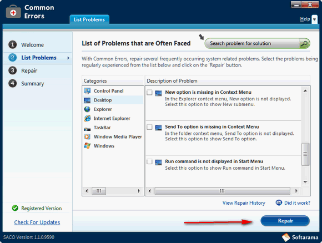This screenshot has height=243, width=322.
Task: Click the Common Errors first-aid kit logo
Action: pos(13,12)
